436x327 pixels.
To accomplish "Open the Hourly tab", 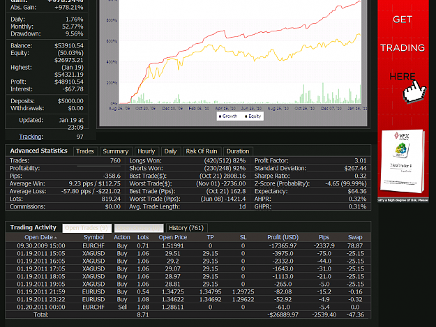I will click(x=146, y=151).
